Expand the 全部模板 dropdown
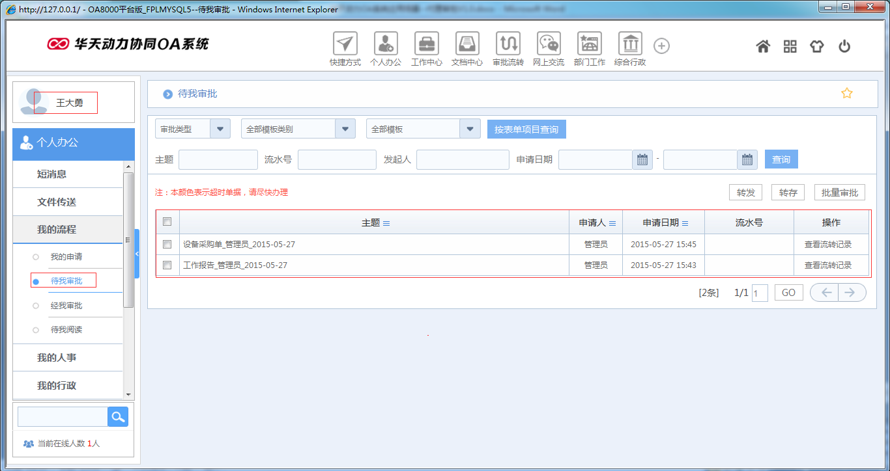Screen dimensions: 890x471 pos(469,129)
